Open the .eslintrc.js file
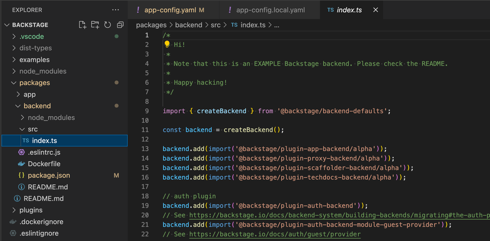 click(x=44, y=152)
